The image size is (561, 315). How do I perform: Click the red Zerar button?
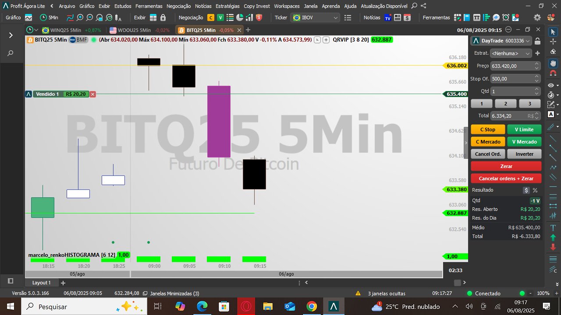pyautogui.click(x=506, y=166)
